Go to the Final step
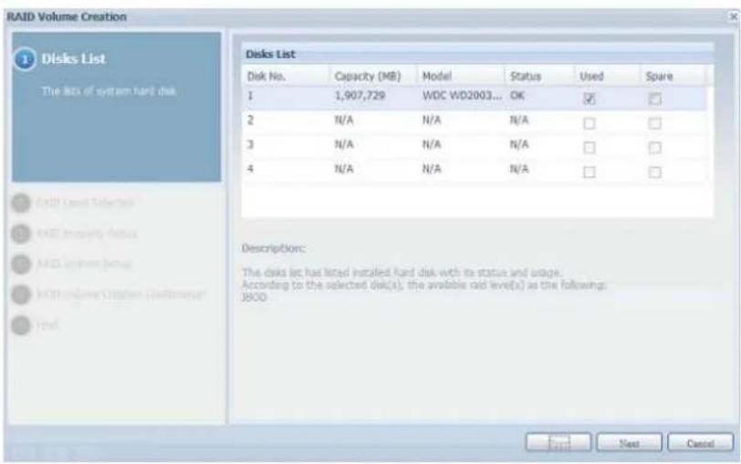 (47, 325)
